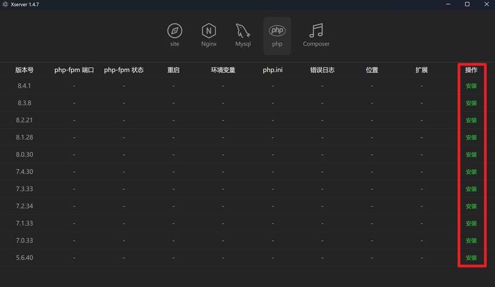Viewport: 495px width, 287px height.
Task: Close the Xserver window
Action: click(x=486, y=4)
